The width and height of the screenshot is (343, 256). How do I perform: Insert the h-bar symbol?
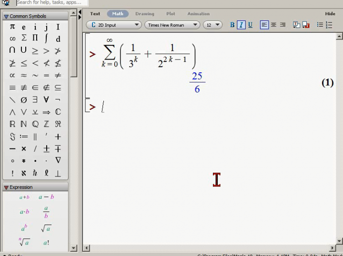pyautogui.click(x=35, y=173)
